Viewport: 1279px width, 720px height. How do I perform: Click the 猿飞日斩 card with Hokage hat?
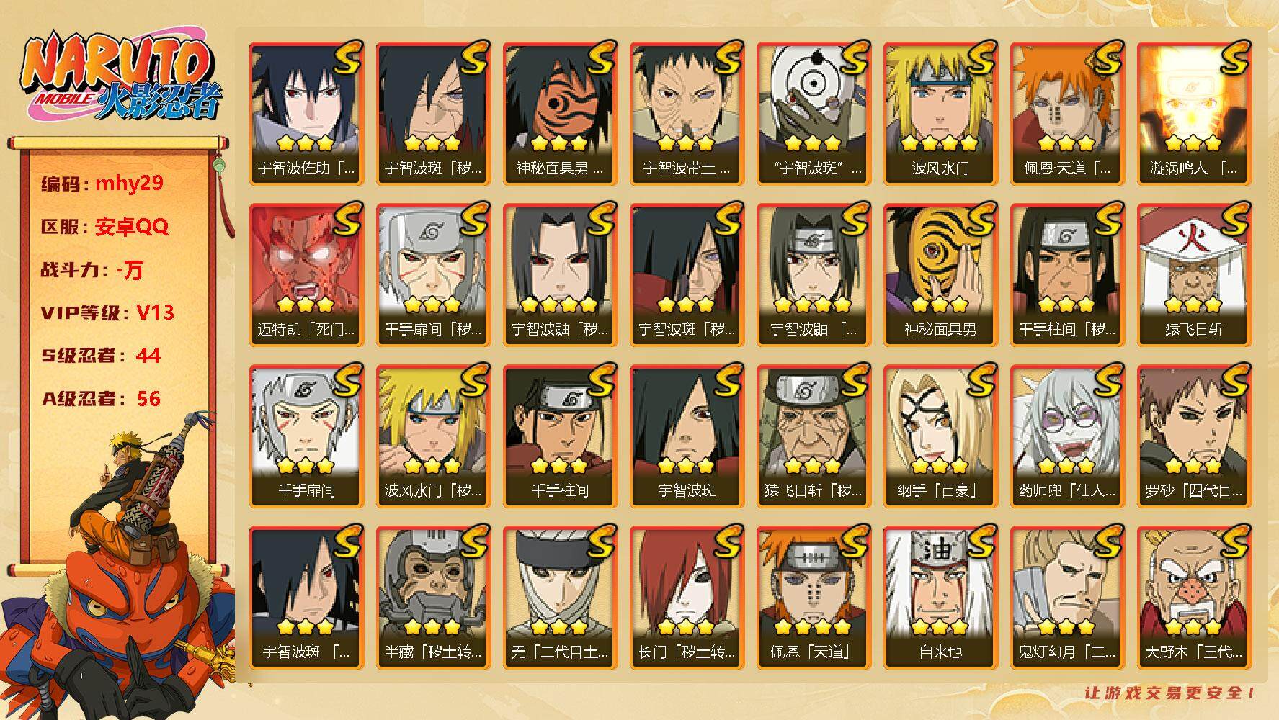[1194, 275]
